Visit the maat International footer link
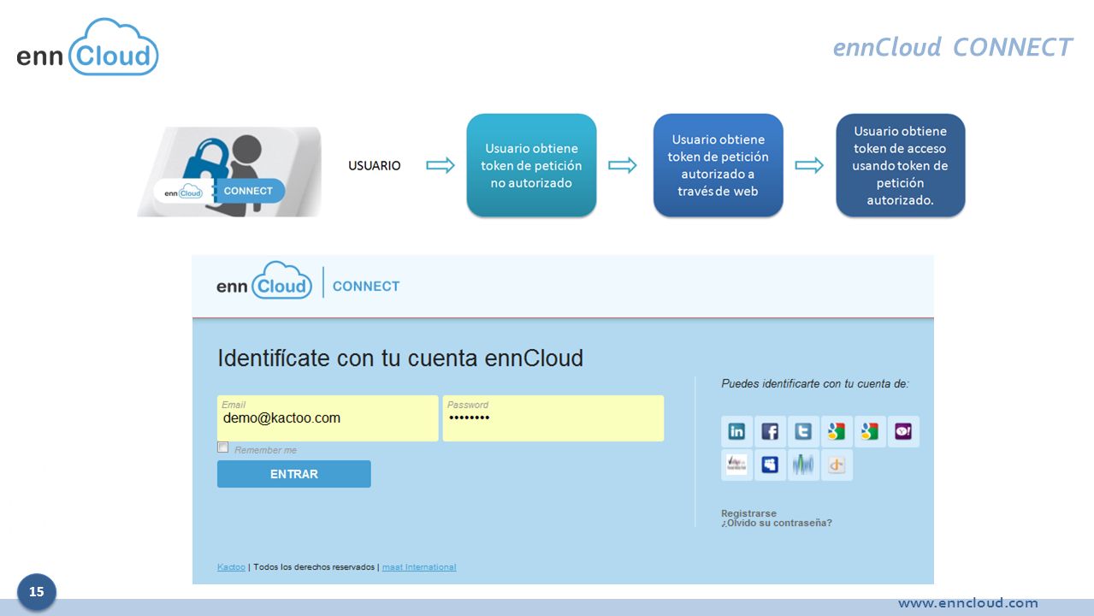The image size is (1094, 616). 419,567
